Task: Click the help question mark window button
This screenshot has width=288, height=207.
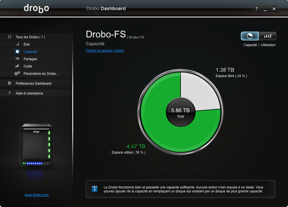Action: (x=256, y=9)
